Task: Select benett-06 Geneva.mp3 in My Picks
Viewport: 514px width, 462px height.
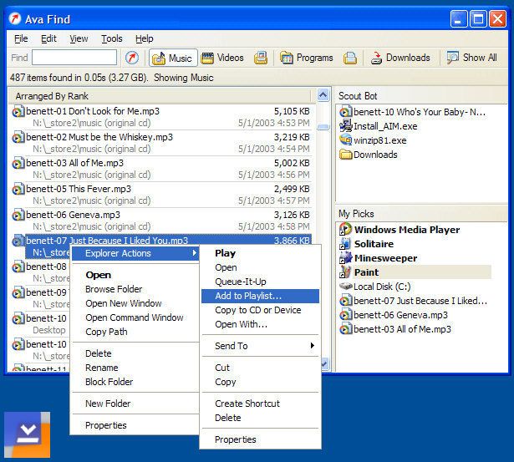Action: 394,315
